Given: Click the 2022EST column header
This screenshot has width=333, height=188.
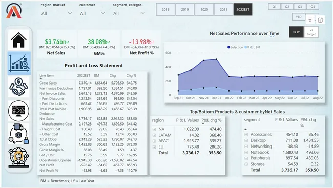Looking at the screenshot, I should (x=84, y=76).
